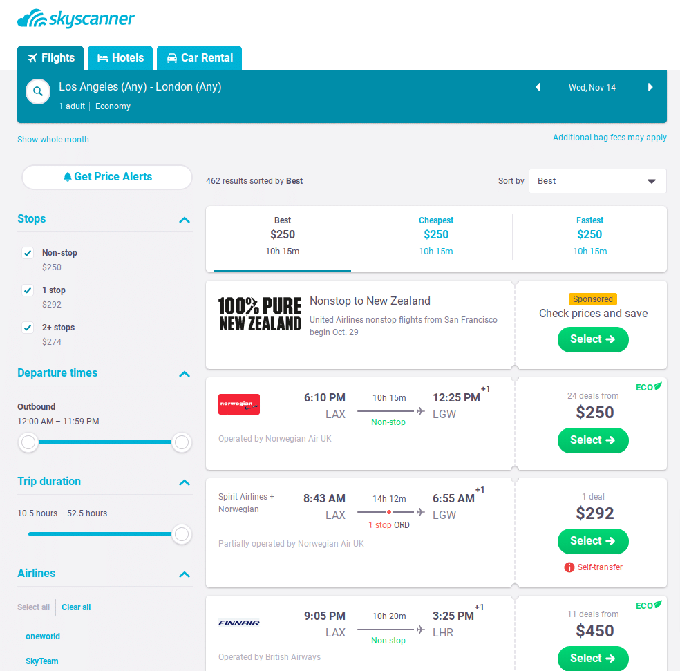The image size is (680, 671).
Task: Collapse the Stops filter section
Action: [x=185, y=220]
